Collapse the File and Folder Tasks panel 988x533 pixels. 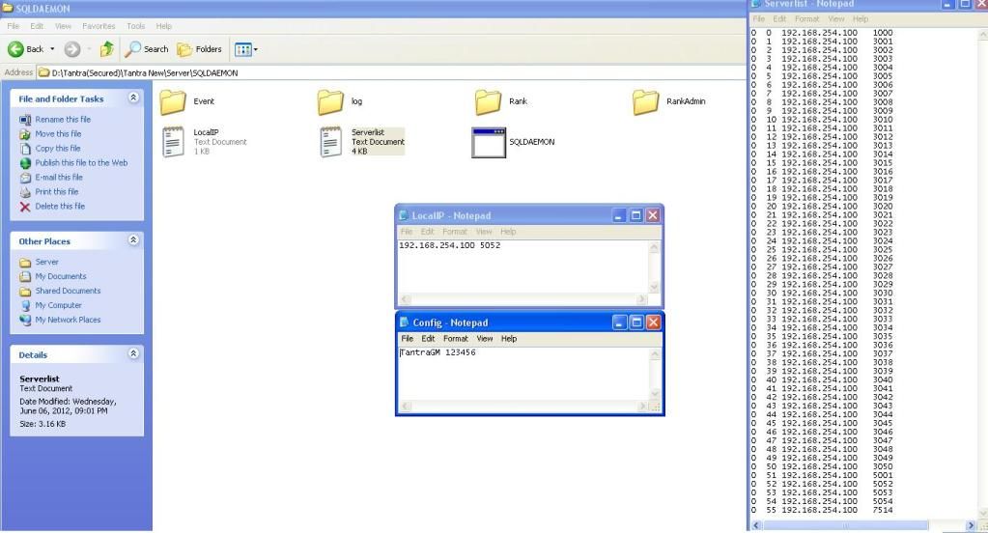click(133, 98)
